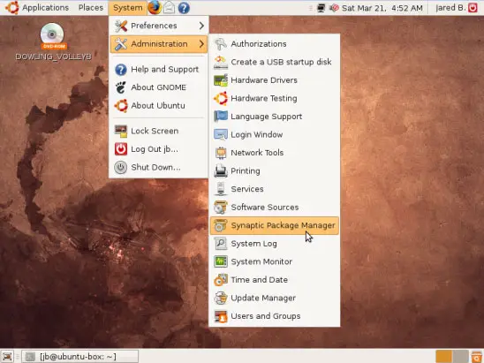Image resolution: width=484 pixels, height=363 pixels.
Task: Select Log Out jb...
Action: coord(159,149)
